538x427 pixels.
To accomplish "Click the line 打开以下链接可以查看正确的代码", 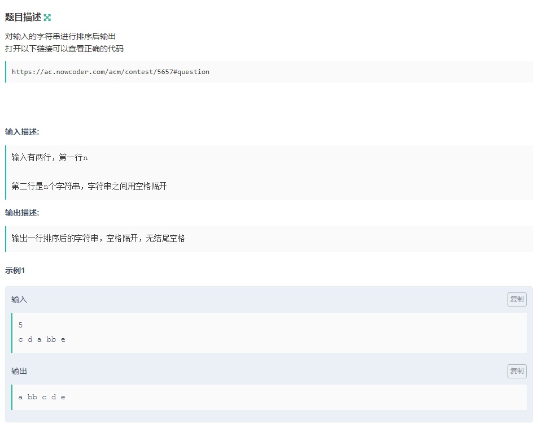I will point(64,49).
